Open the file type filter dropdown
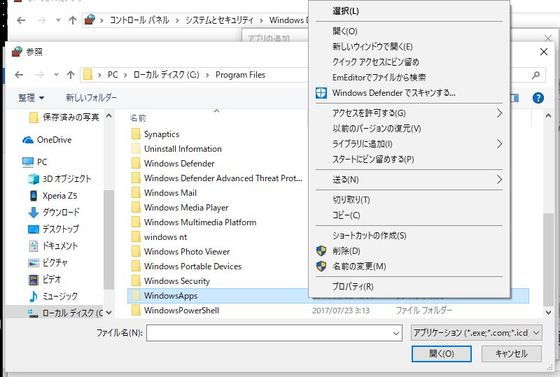The height and width of the screenshot is (377, 560). (x=477, y=333)
